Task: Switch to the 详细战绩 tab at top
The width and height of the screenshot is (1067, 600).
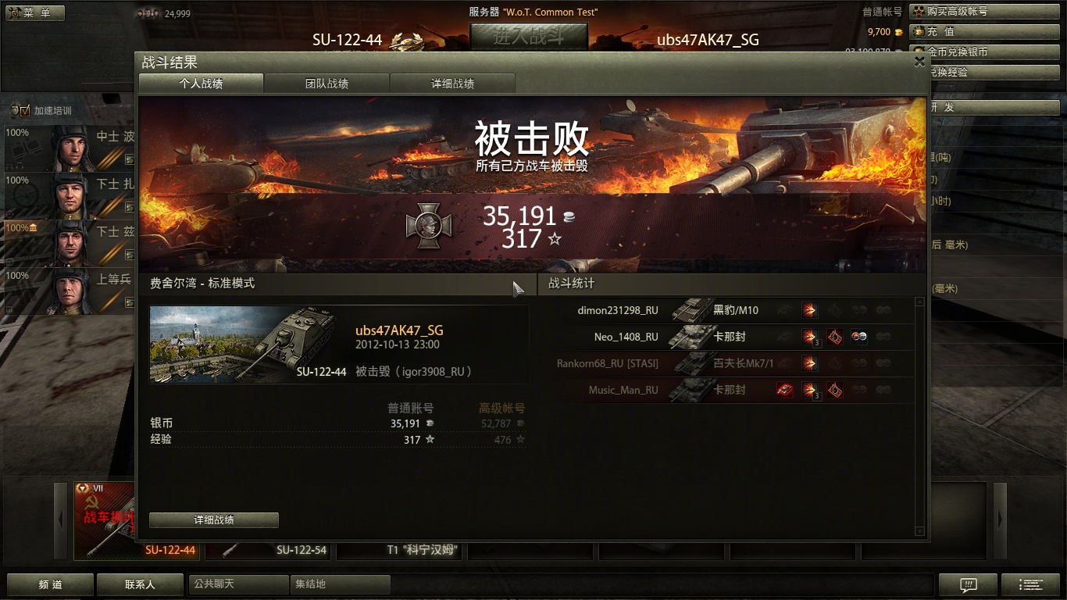Action: 452,84
